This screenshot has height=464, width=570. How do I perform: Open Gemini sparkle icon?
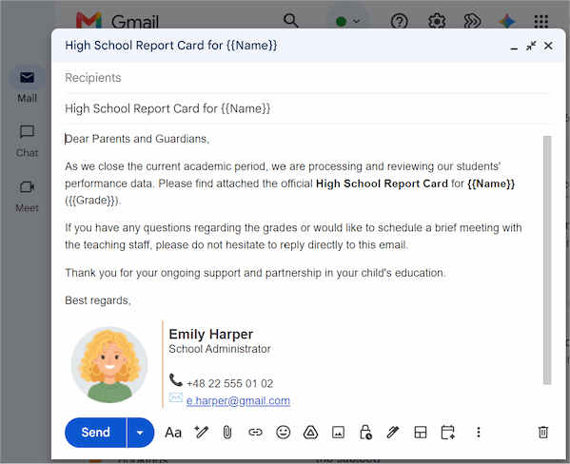pos(507,22)
